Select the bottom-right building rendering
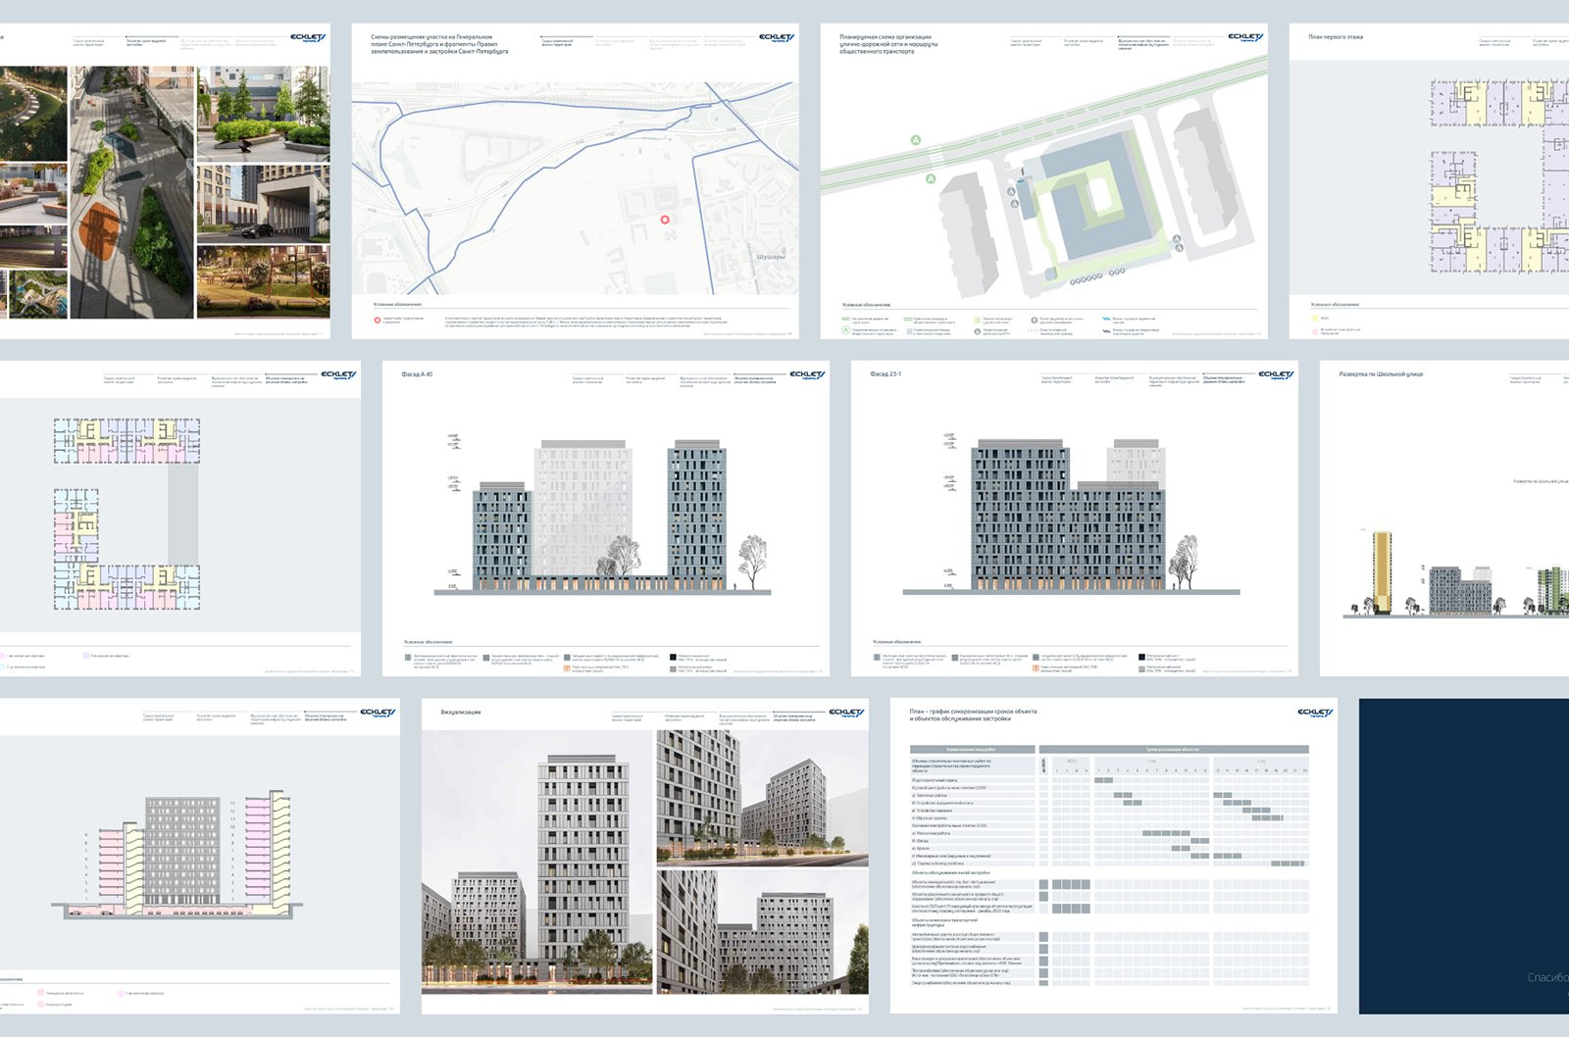 tap(762, 931)
